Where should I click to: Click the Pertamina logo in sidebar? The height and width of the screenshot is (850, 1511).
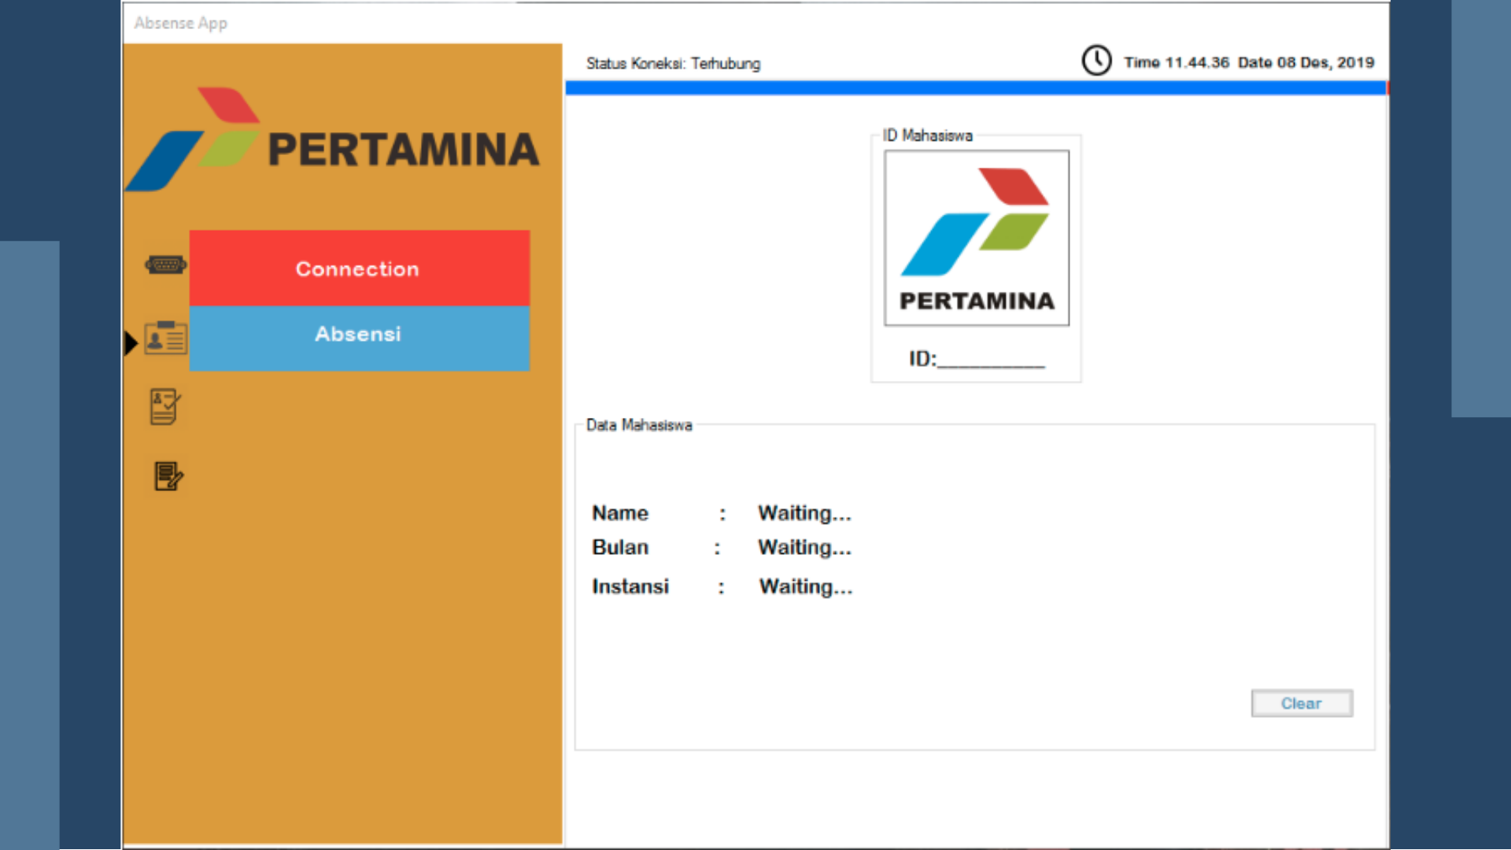coord(333,139)
